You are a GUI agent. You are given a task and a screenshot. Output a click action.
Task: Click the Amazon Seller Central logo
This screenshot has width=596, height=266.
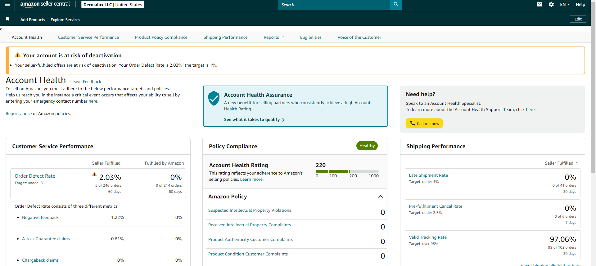pos(45,4)
